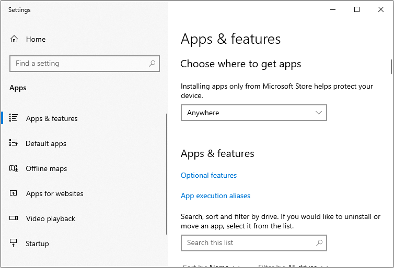This screenshot has width=394, height=268.
Task: Open the App execution aliases link
Action: (215, 196)
